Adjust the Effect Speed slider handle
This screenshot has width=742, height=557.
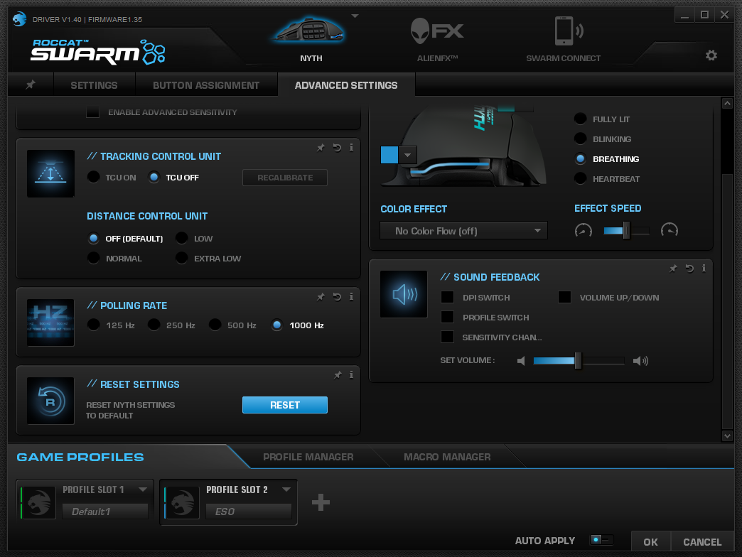point(626,230)
